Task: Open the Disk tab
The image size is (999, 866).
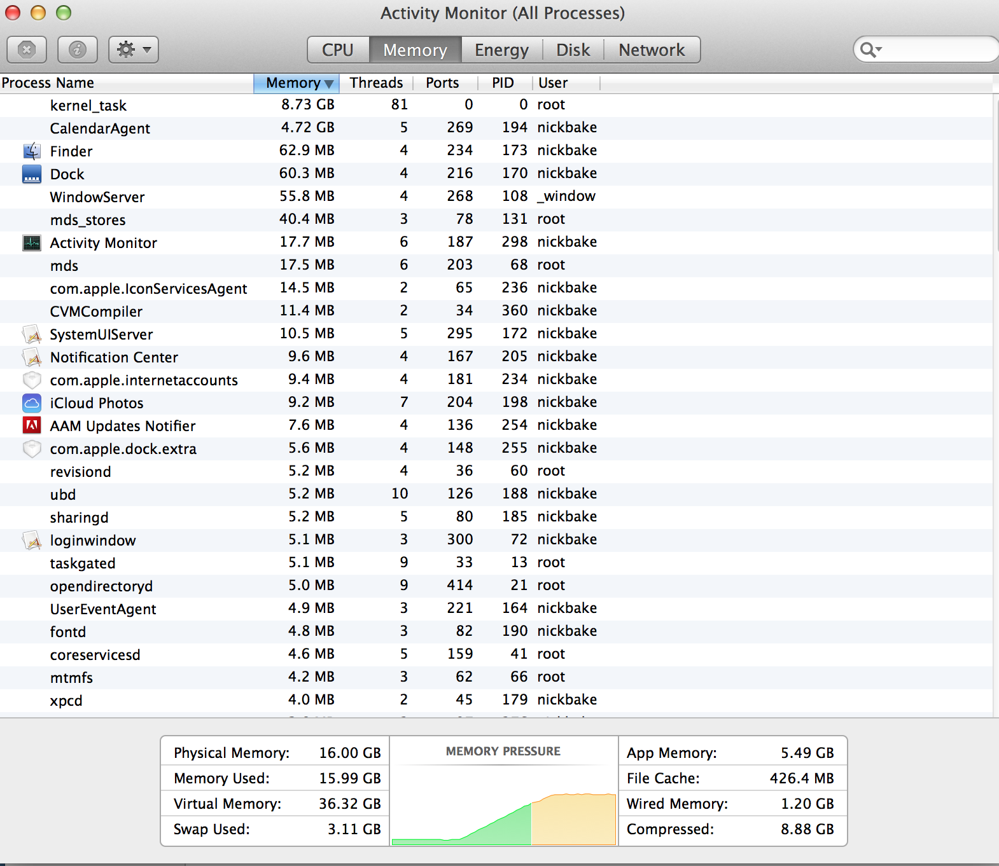Action: tap(573, 50)
